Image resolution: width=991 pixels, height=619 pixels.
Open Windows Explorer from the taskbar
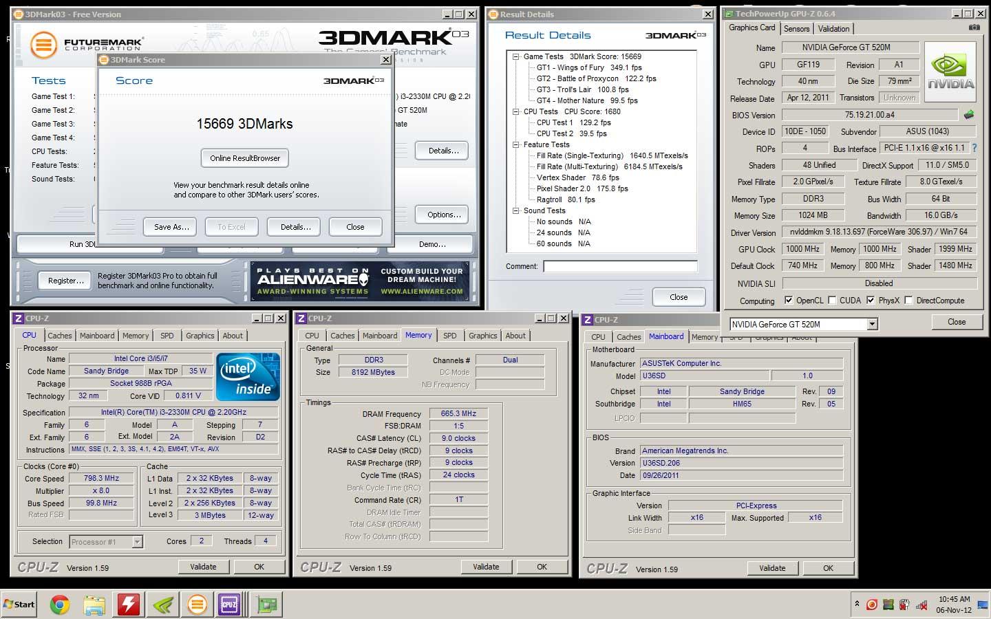point(94,605)
